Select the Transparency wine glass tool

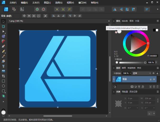3,66
